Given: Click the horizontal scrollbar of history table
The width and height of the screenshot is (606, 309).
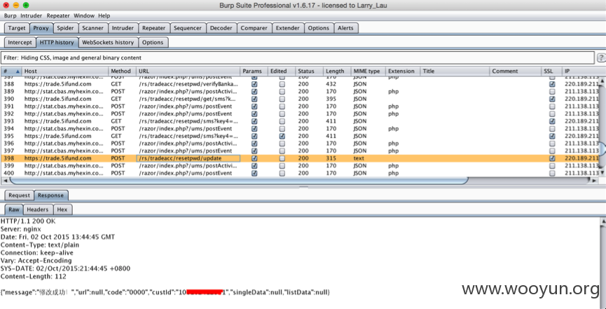Looking at the screenshot, I should [x=238, y=181].
